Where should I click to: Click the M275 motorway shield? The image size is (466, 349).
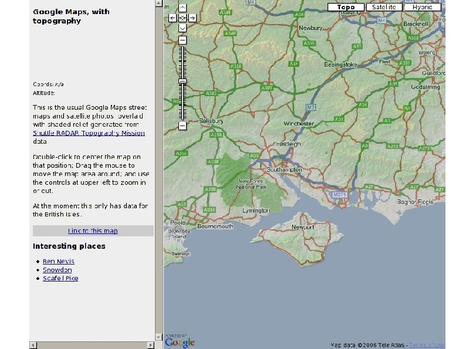pyautogui.click(x=339, y=195)
